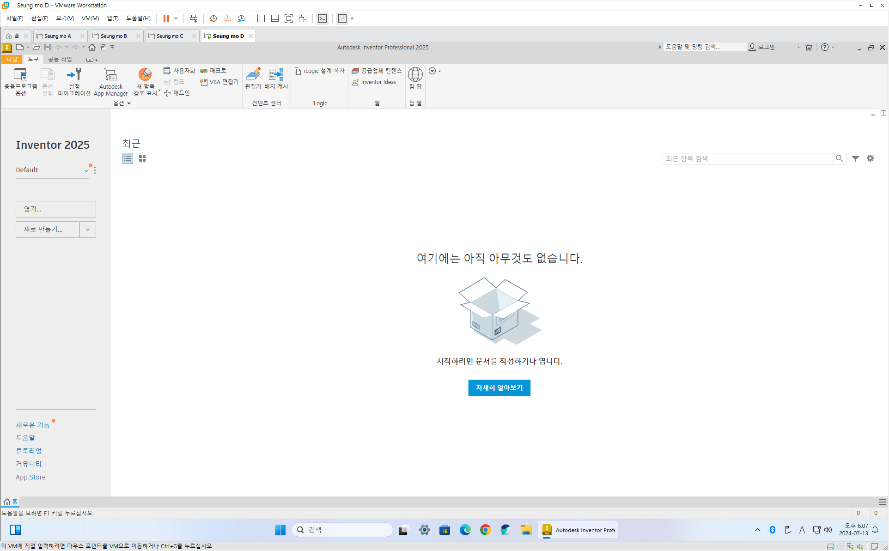Click the 자세히 알아보기 button
889x551 pixels.
(x=499, y=388)
